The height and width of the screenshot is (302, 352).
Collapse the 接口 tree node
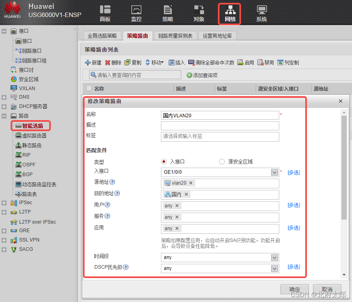pos(4,31)
